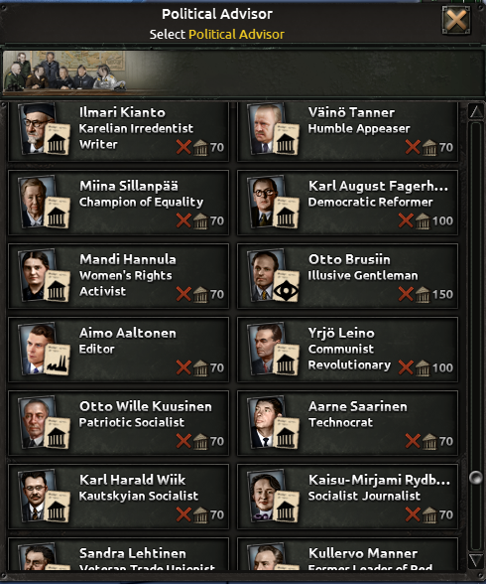The height and width of the screenshot is (584, 486).
Task: Select Mandi Hannula Women's Rights Activist
Action: pyautogui.click(x=119, y=276)
